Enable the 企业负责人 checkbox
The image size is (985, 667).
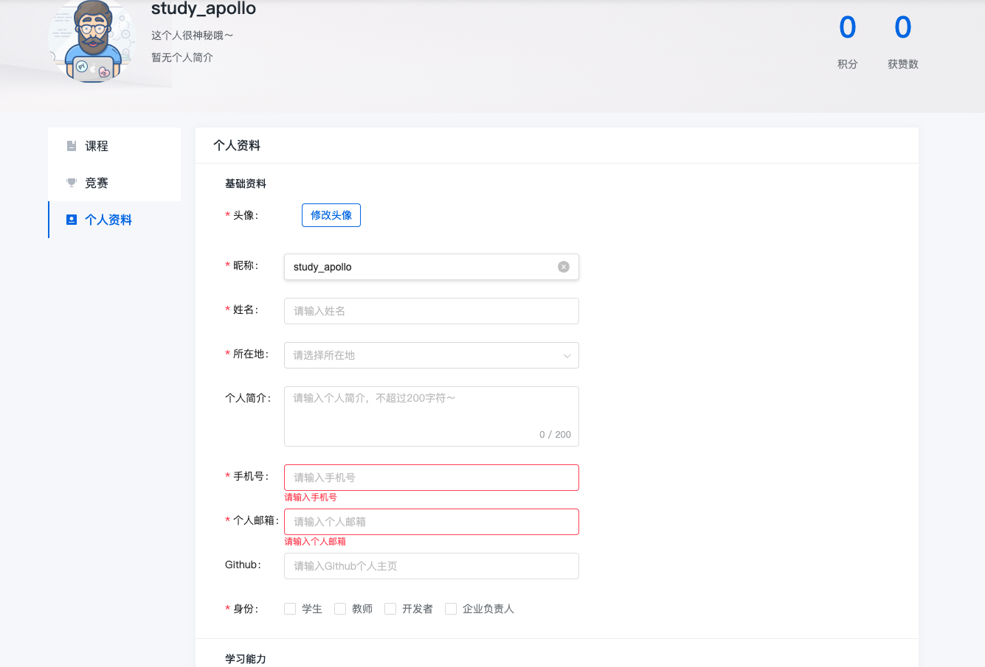[x=451, y=609]
